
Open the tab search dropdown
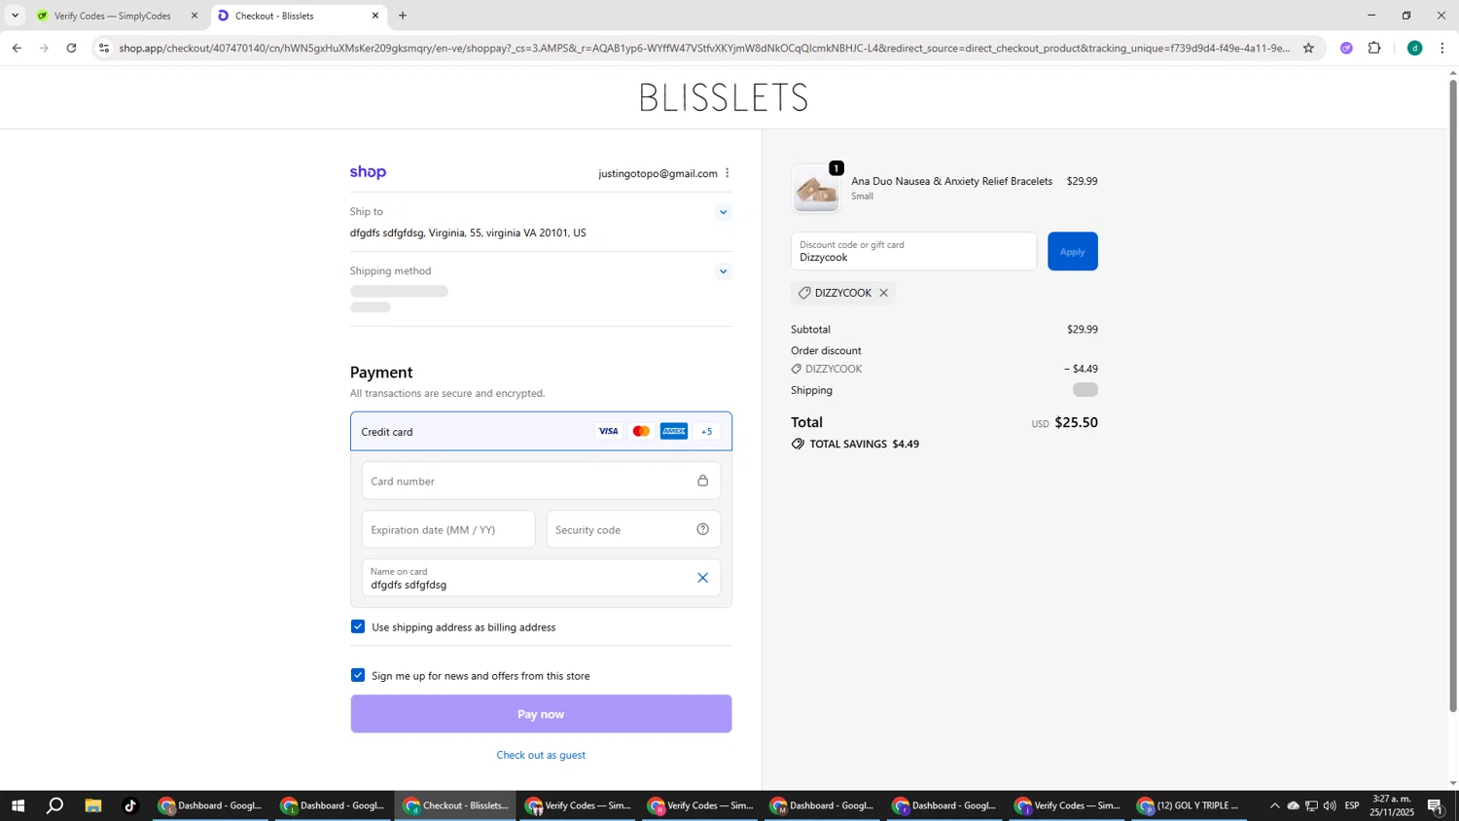click(x=15, y=16)
